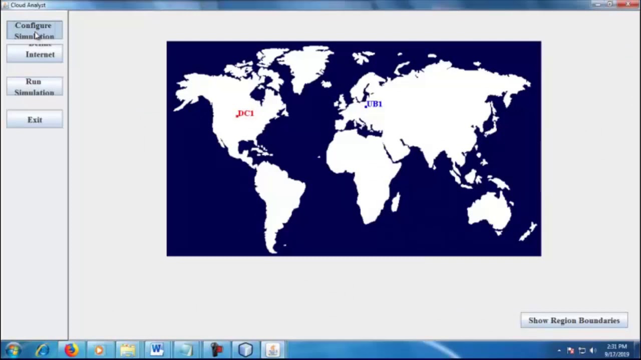Open the network tray icon

coord(582,350)
